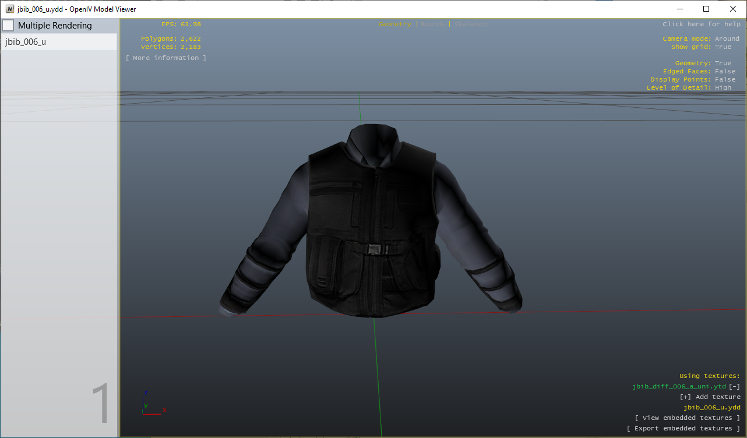Expand the More information section
Viewport: 747px width, 438px height.
[x=166, y=58]
